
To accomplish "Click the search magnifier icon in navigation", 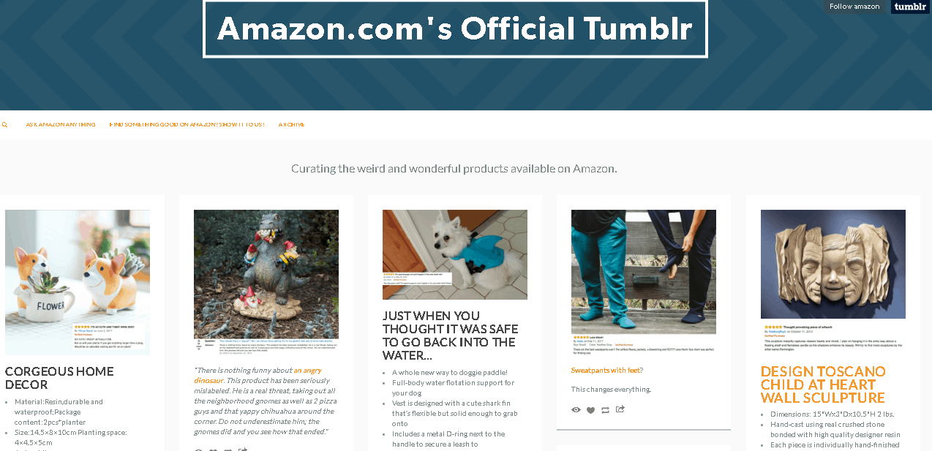I will tap(4, 125).
